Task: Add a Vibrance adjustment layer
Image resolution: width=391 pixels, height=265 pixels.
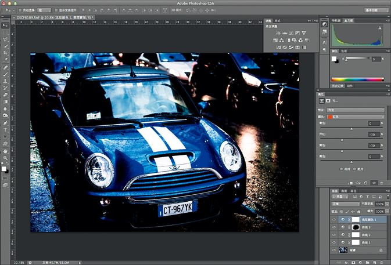Action: coord(304,33)
